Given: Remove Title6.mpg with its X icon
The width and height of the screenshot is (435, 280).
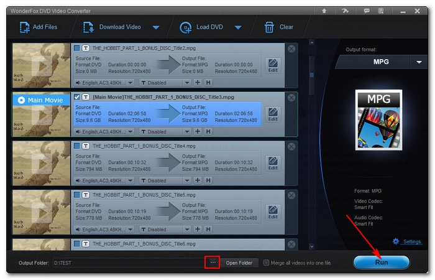Looking at the screenshot, I should pos(291,245).
